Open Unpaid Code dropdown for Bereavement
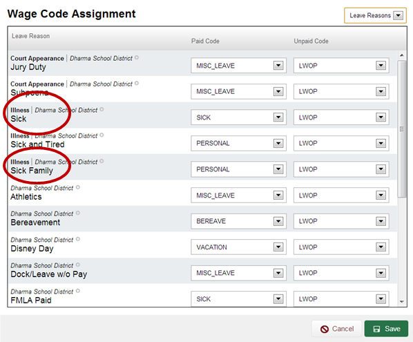 point(341,221)
